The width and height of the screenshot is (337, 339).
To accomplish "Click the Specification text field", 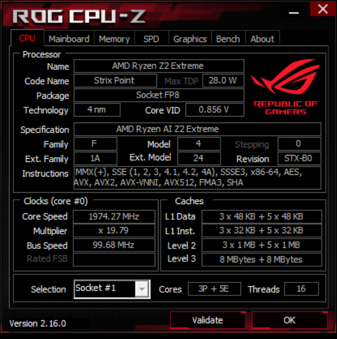I will pos(197,129).
